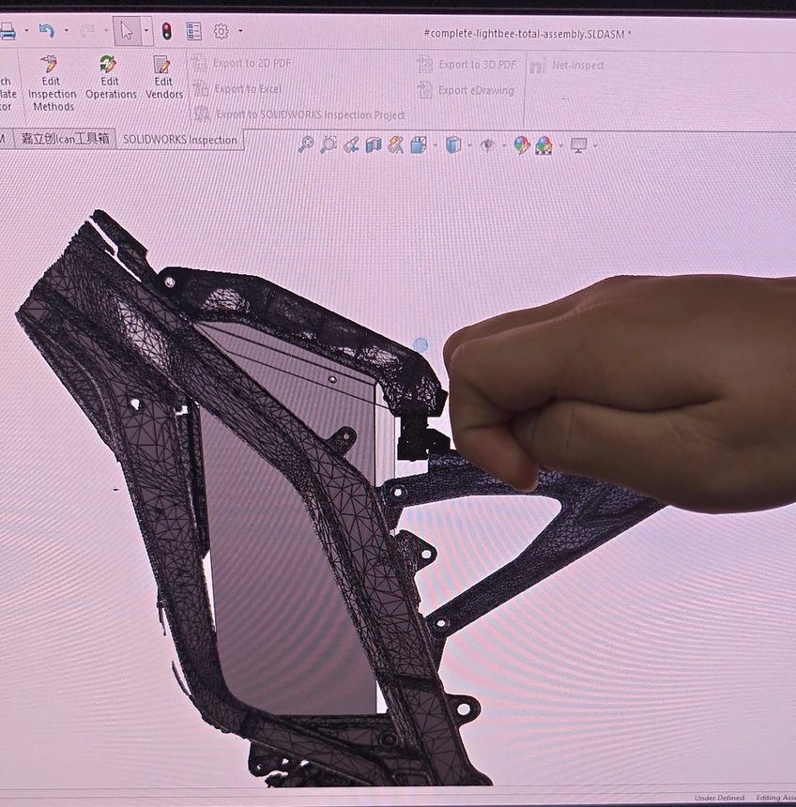This screenshot has width=796, height=807.
Task: Click Net-Inspect button
Action: pos(566,66)
